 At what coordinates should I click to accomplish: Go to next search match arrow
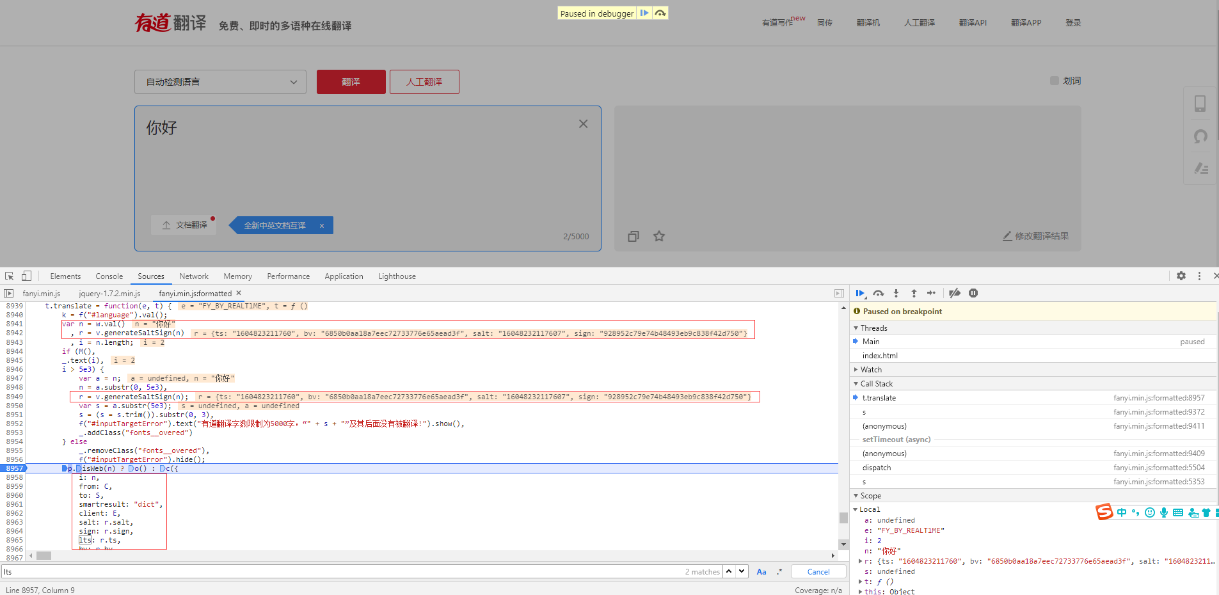tap(742, 571)
